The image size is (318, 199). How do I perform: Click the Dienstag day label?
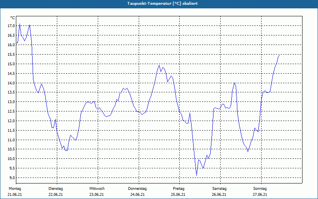click(x=56, y=189)
